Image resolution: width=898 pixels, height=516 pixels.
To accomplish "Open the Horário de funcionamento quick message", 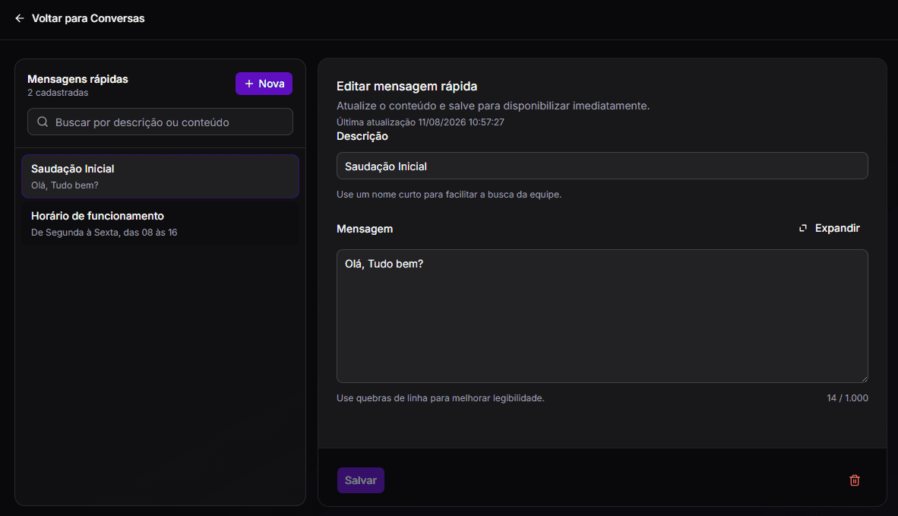I will click(x=160, y=223).
